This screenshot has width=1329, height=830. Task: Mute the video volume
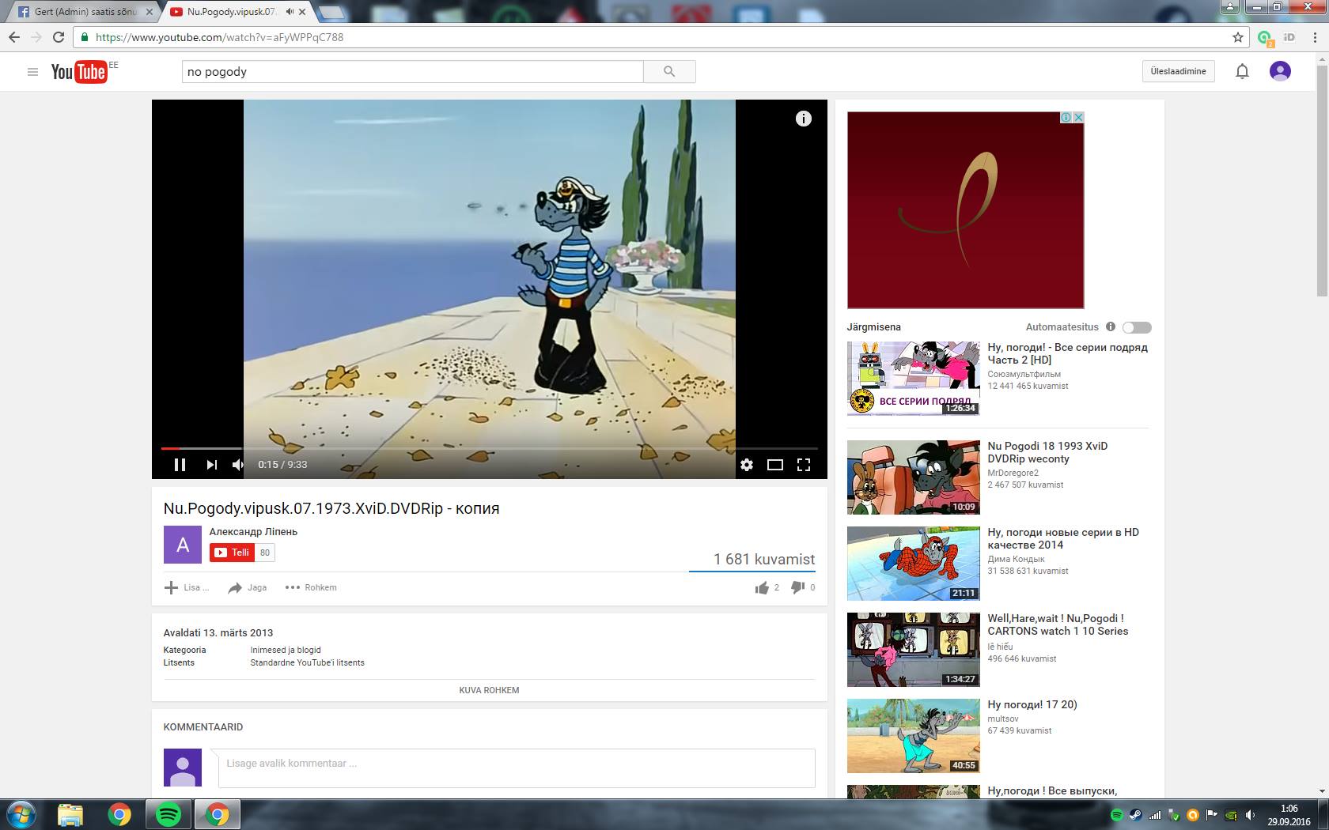point(238,465)
